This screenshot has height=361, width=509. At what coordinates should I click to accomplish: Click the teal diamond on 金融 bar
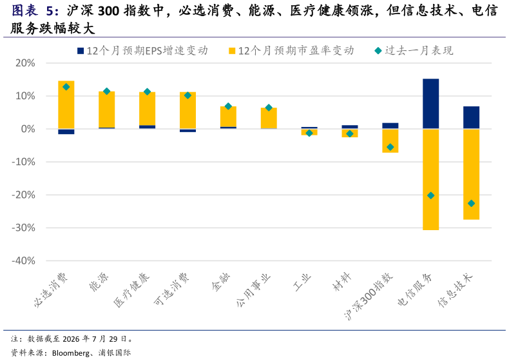(228, 106)
